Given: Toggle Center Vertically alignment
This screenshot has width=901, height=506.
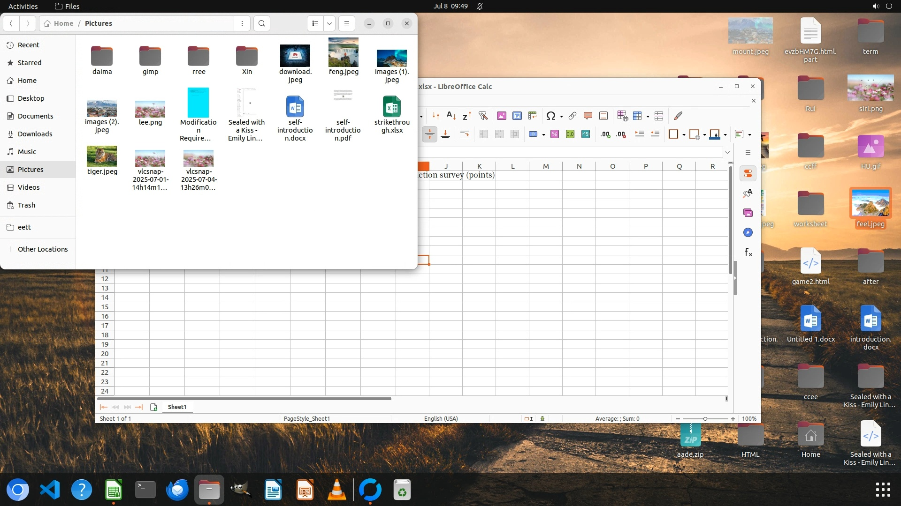Looking at the screenshot, I should click(429, 134).
